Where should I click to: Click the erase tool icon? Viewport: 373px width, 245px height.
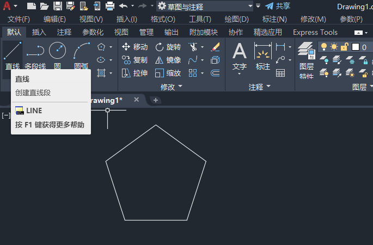coord(215,47)
